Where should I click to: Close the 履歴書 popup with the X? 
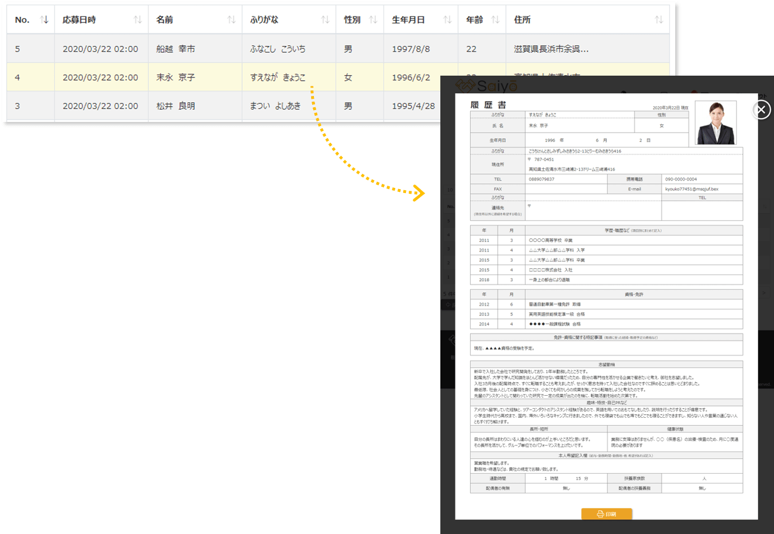(x=761, y=110)
